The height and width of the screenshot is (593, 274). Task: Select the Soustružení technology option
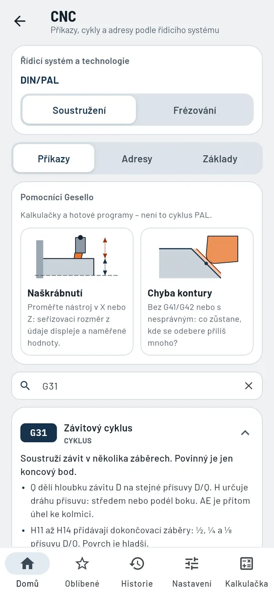pyautogui.click(x=79, y=110)
